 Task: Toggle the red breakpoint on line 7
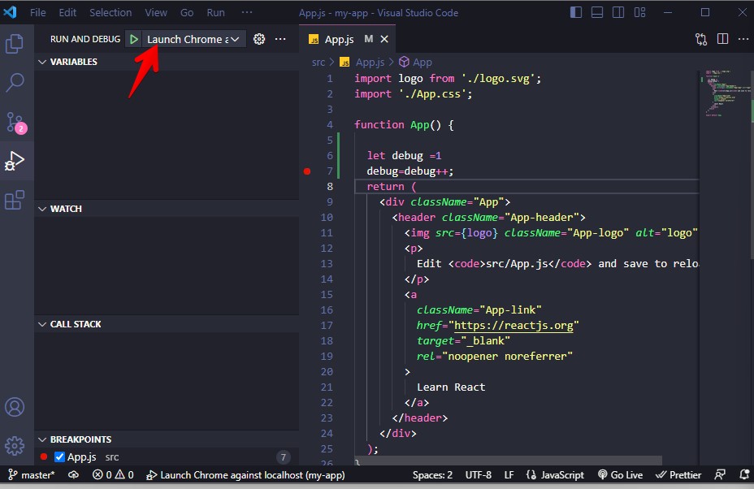point(306,171)
